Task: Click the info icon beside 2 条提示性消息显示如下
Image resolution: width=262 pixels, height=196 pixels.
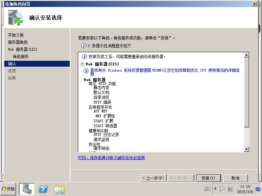Action: [84, 46]
